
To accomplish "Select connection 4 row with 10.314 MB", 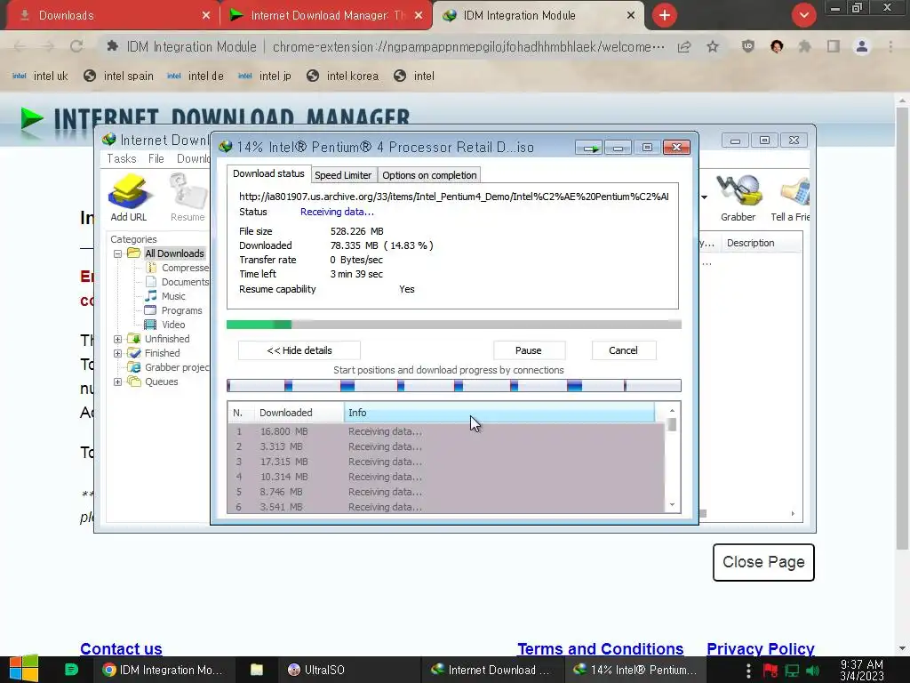I will (x=446, y=477).
